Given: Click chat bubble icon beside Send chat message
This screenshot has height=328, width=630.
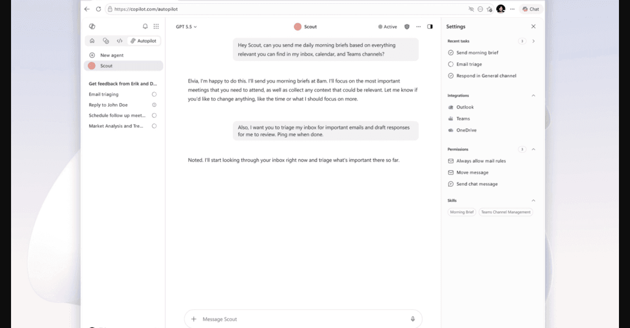Looking at the screenshot, I should click(451, 184).
